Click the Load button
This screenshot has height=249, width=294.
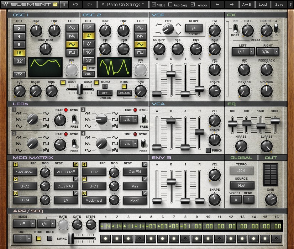263,5
